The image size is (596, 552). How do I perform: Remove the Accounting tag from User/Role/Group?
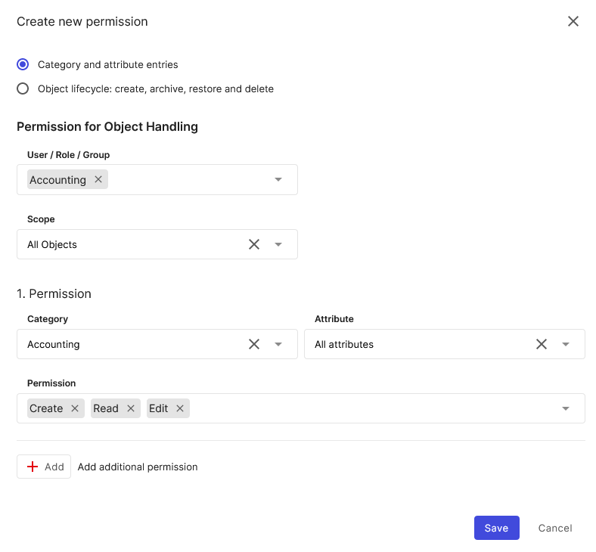[x=98, y=179]
